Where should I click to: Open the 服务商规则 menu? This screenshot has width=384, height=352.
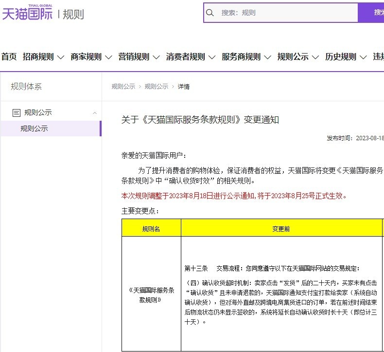pos(241,56)
